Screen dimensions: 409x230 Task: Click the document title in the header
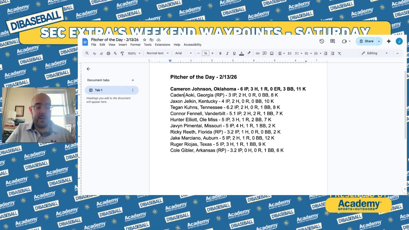115,40
